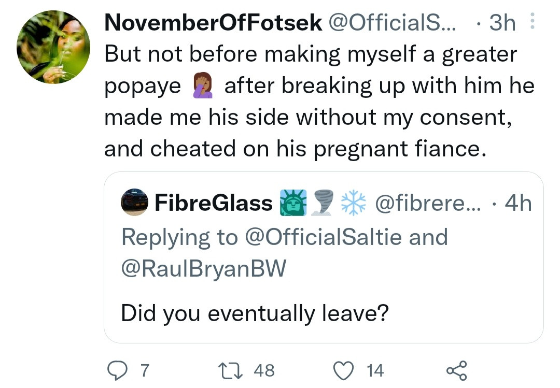
Task: Click FibreGlass's small avatar in quoted tweet
Action: tap(135, 203)
